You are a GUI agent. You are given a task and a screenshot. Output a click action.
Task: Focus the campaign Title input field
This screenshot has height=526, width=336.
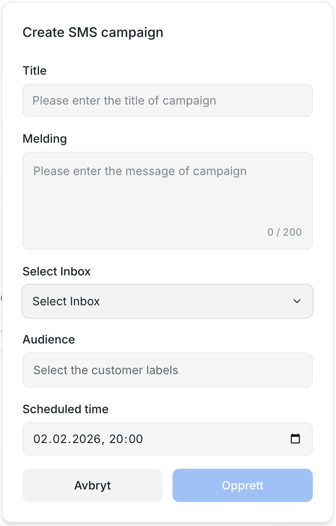[167, 100]
